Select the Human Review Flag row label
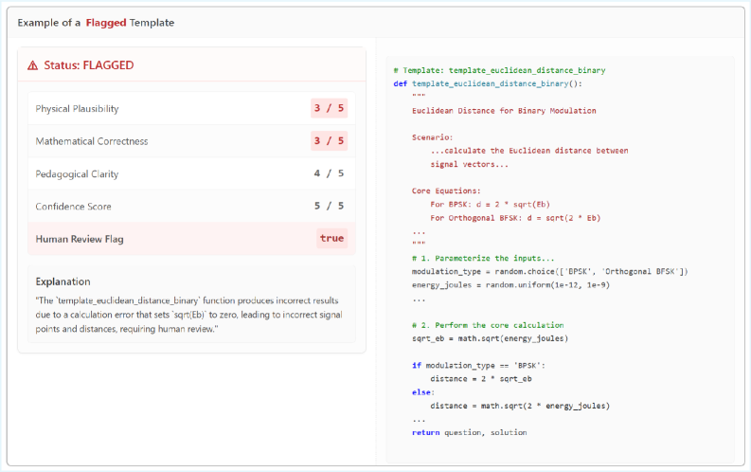This screenshot has height=472, width=751. point(80,239)
